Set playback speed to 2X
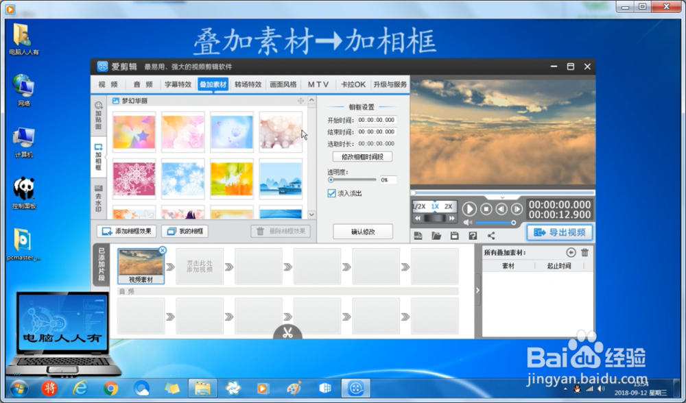The width and height of the screenshot is (686, 403). pos(449,206)
